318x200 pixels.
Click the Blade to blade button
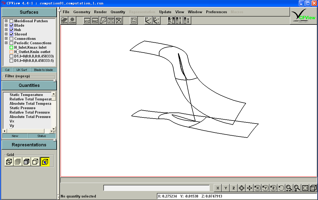[43, 70]
